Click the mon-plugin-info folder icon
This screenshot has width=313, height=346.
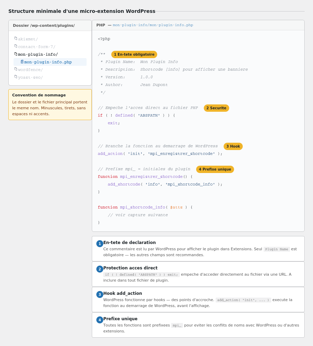pyautogui.click(x=16, y=54)
